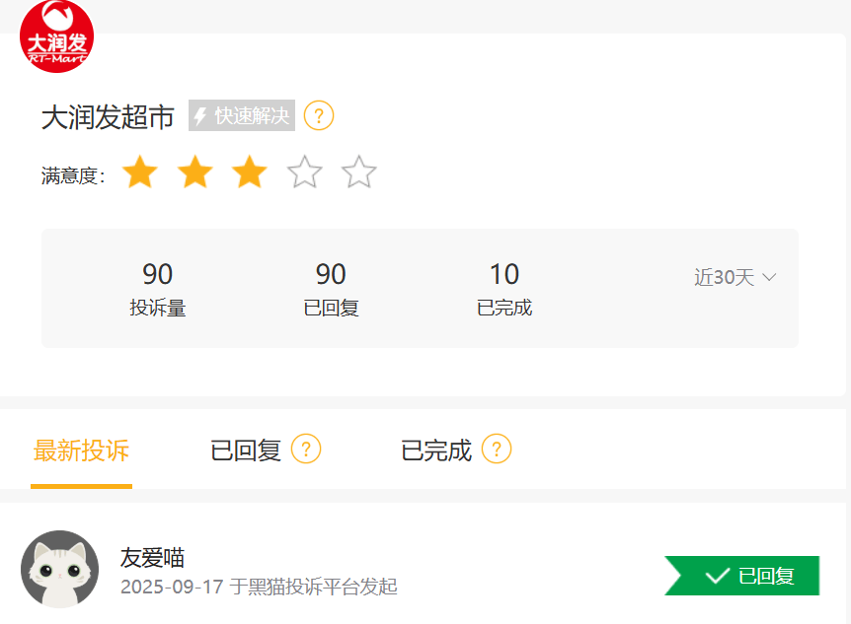851x624 pixels.
Task: Click the cat avatar thumbnail
Action: (60, 570)
